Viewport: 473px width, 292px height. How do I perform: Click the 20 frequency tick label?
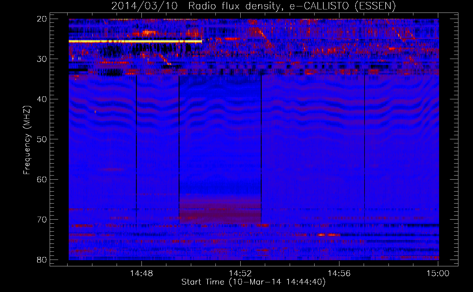pos(42,19)
